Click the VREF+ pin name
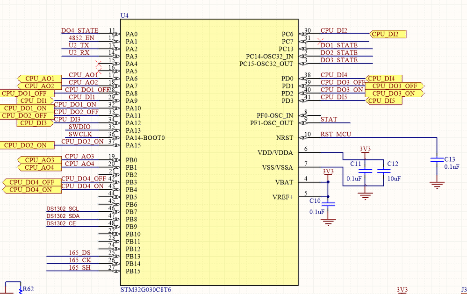Image resolution: width=467 pixels, height=294 pixels. tap(283, 197)
